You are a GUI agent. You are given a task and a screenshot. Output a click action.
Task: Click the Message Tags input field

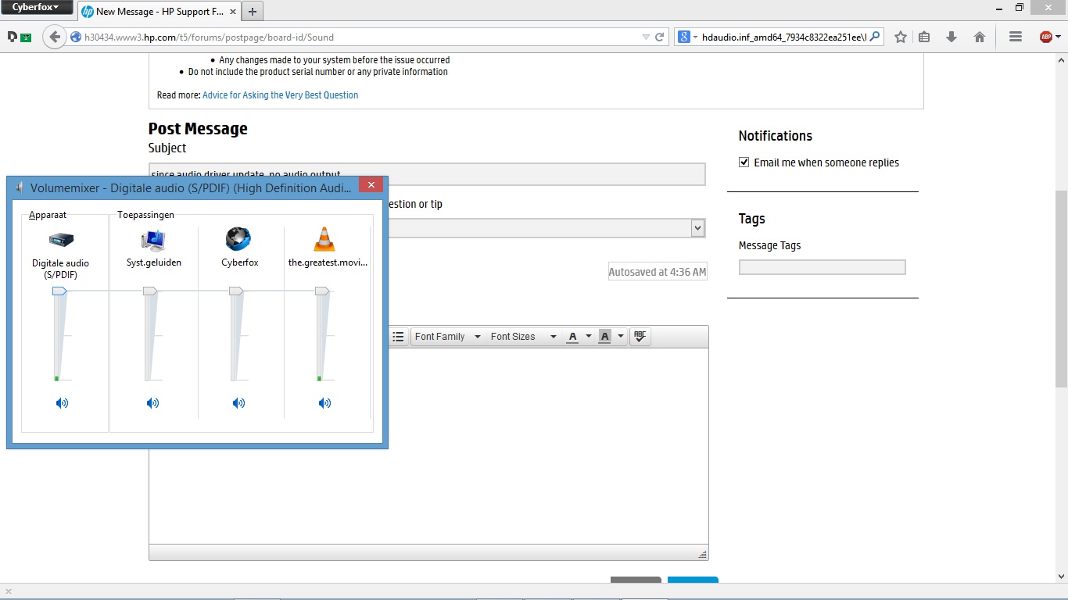822,267
